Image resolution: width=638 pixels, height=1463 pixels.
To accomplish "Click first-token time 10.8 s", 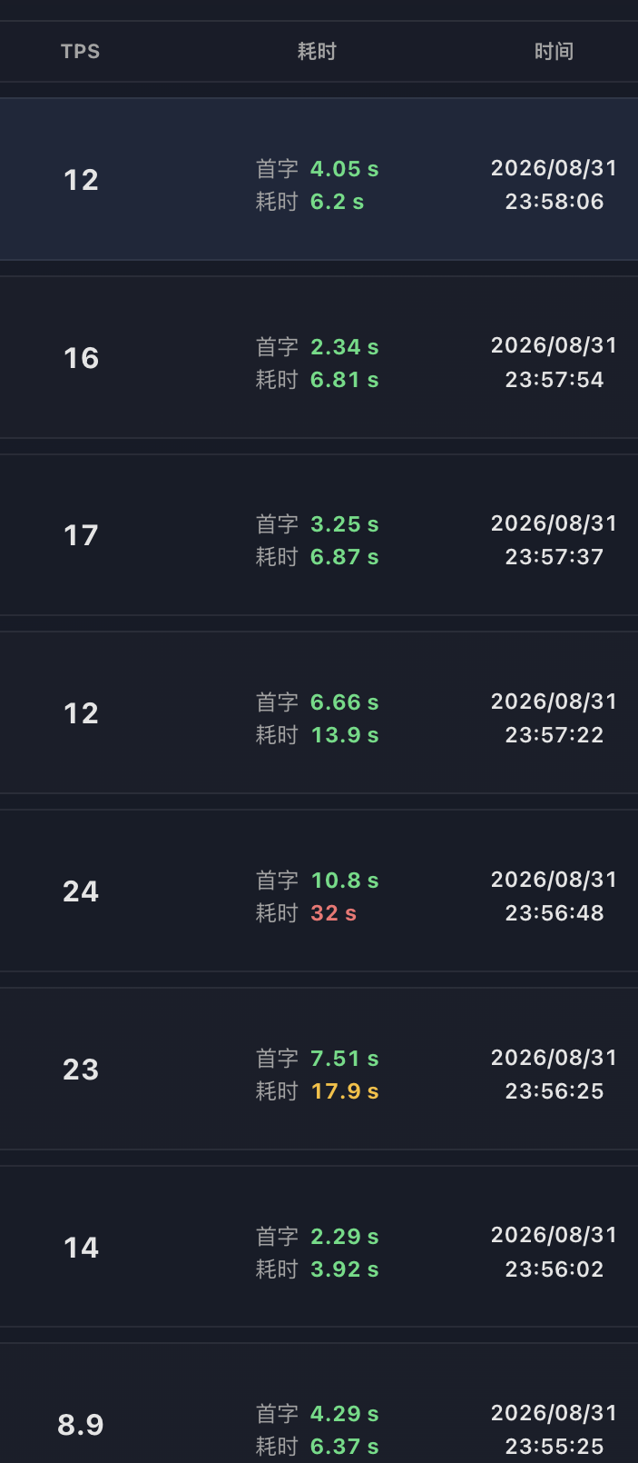I will tap(344, 881).
